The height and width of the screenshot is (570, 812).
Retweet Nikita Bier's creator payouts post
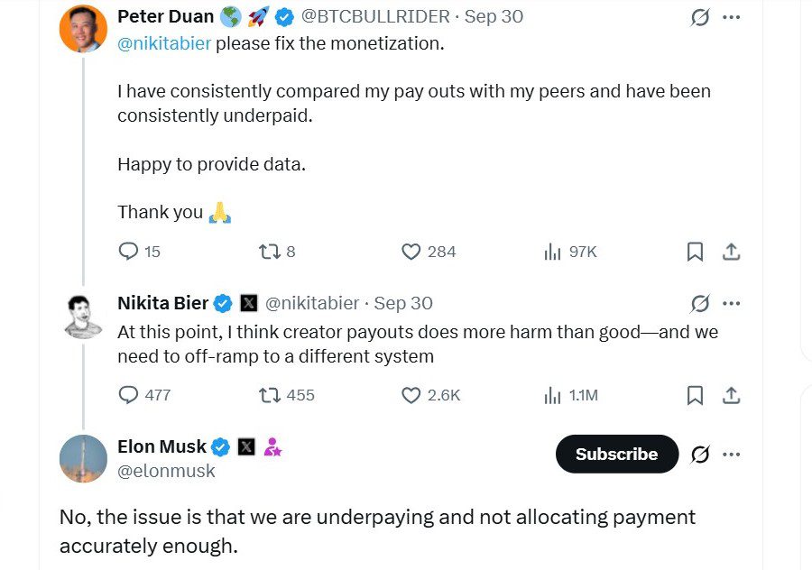click(x=269, y=395)
